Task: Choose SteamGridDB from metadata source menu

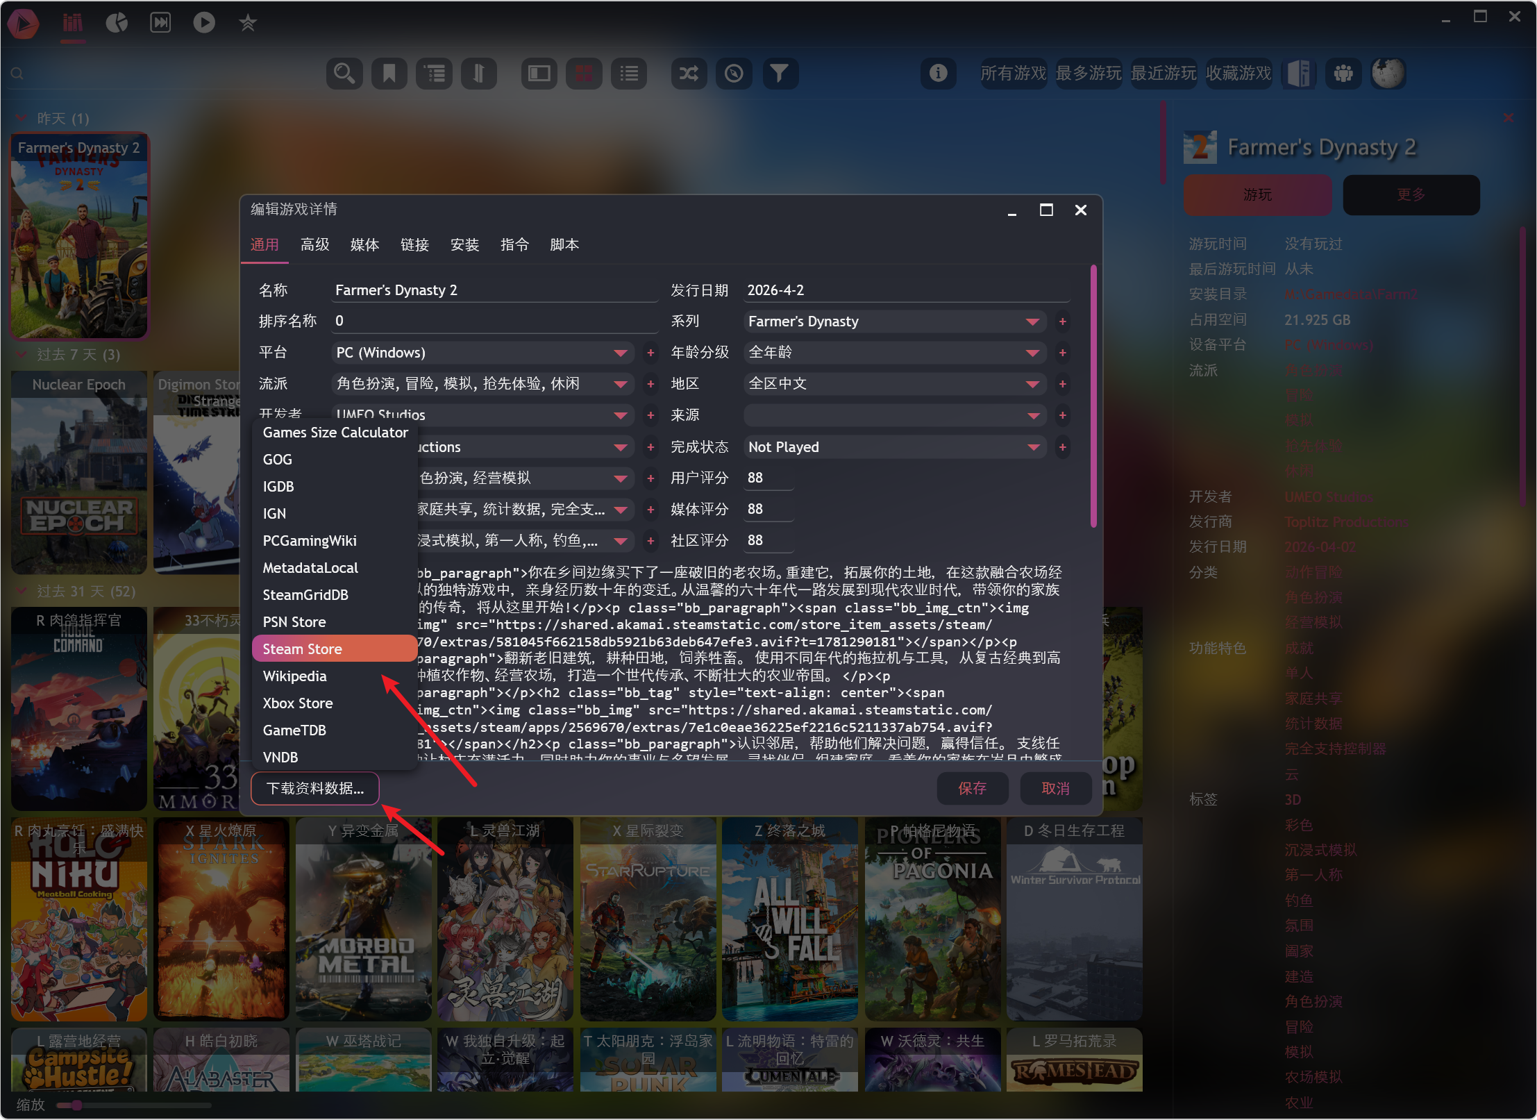Action: (x=335, y=595)
